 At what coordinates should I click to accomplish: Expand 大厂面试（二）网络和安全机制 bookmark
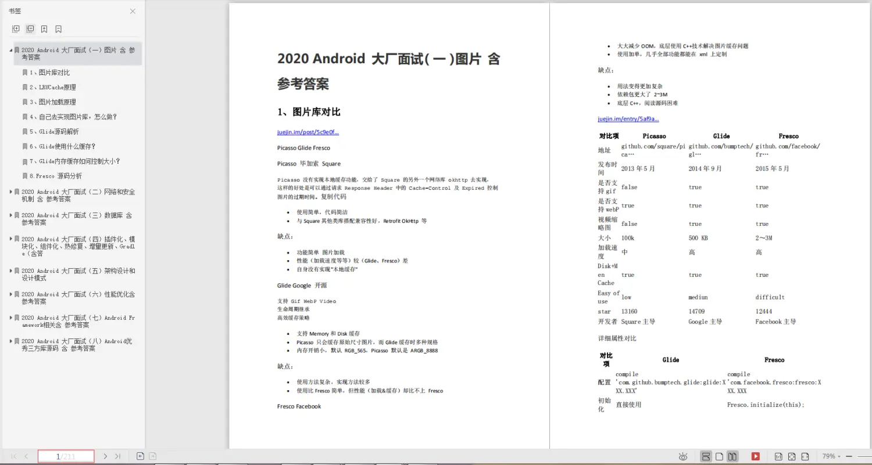click(10, 192)
